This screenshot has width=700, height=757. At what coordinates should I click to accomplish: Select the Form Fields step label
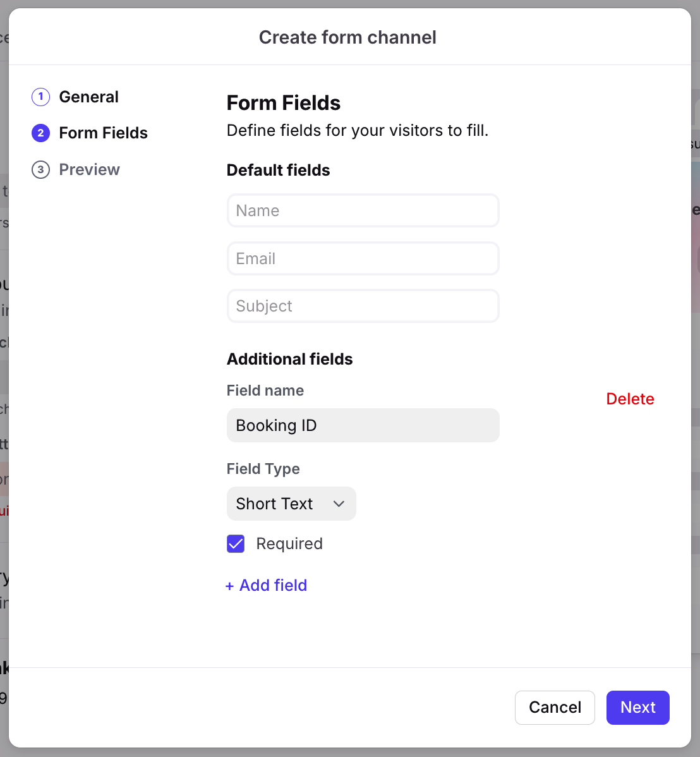[x=103, y=133]
